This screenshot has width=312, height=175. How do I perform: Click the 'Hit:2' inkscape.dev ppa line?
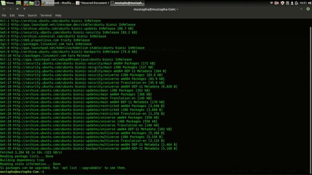[x=68, y=25]
